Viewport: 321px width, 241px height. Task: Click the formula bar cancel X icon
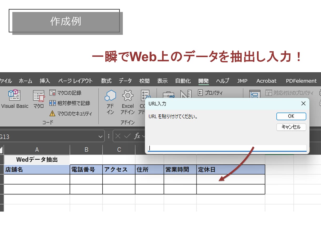[x=118, y=136]
